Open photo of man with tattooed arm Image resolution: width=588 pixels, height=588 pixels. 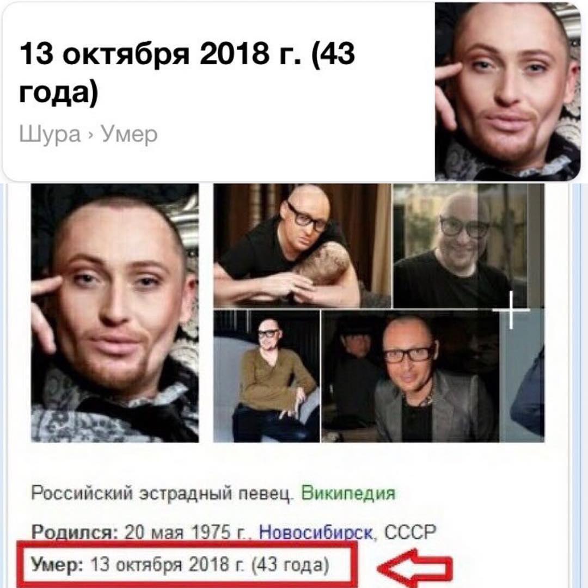tap(302, 246)
